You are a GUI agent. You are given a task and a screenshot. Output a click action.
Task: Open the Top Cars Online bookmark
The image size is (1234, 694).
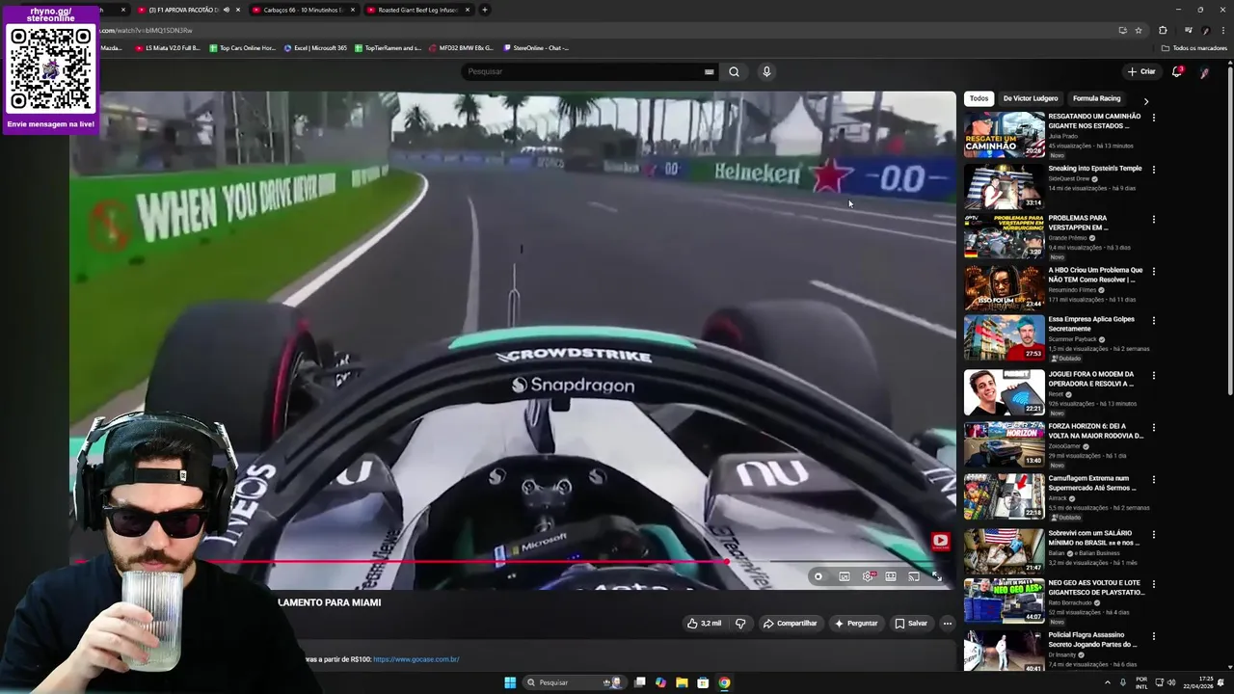tap(242, 48)
